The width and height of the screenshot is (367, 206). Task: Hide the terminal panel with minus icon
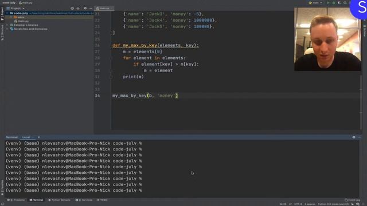pos(360,137)
